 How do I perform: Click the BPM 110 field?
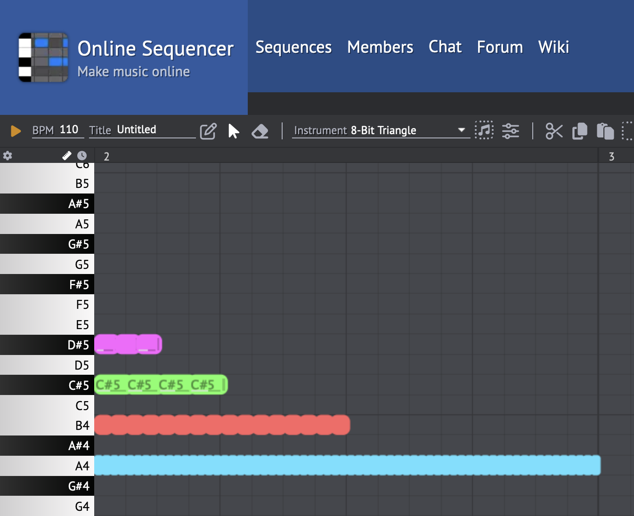point(68,130)
